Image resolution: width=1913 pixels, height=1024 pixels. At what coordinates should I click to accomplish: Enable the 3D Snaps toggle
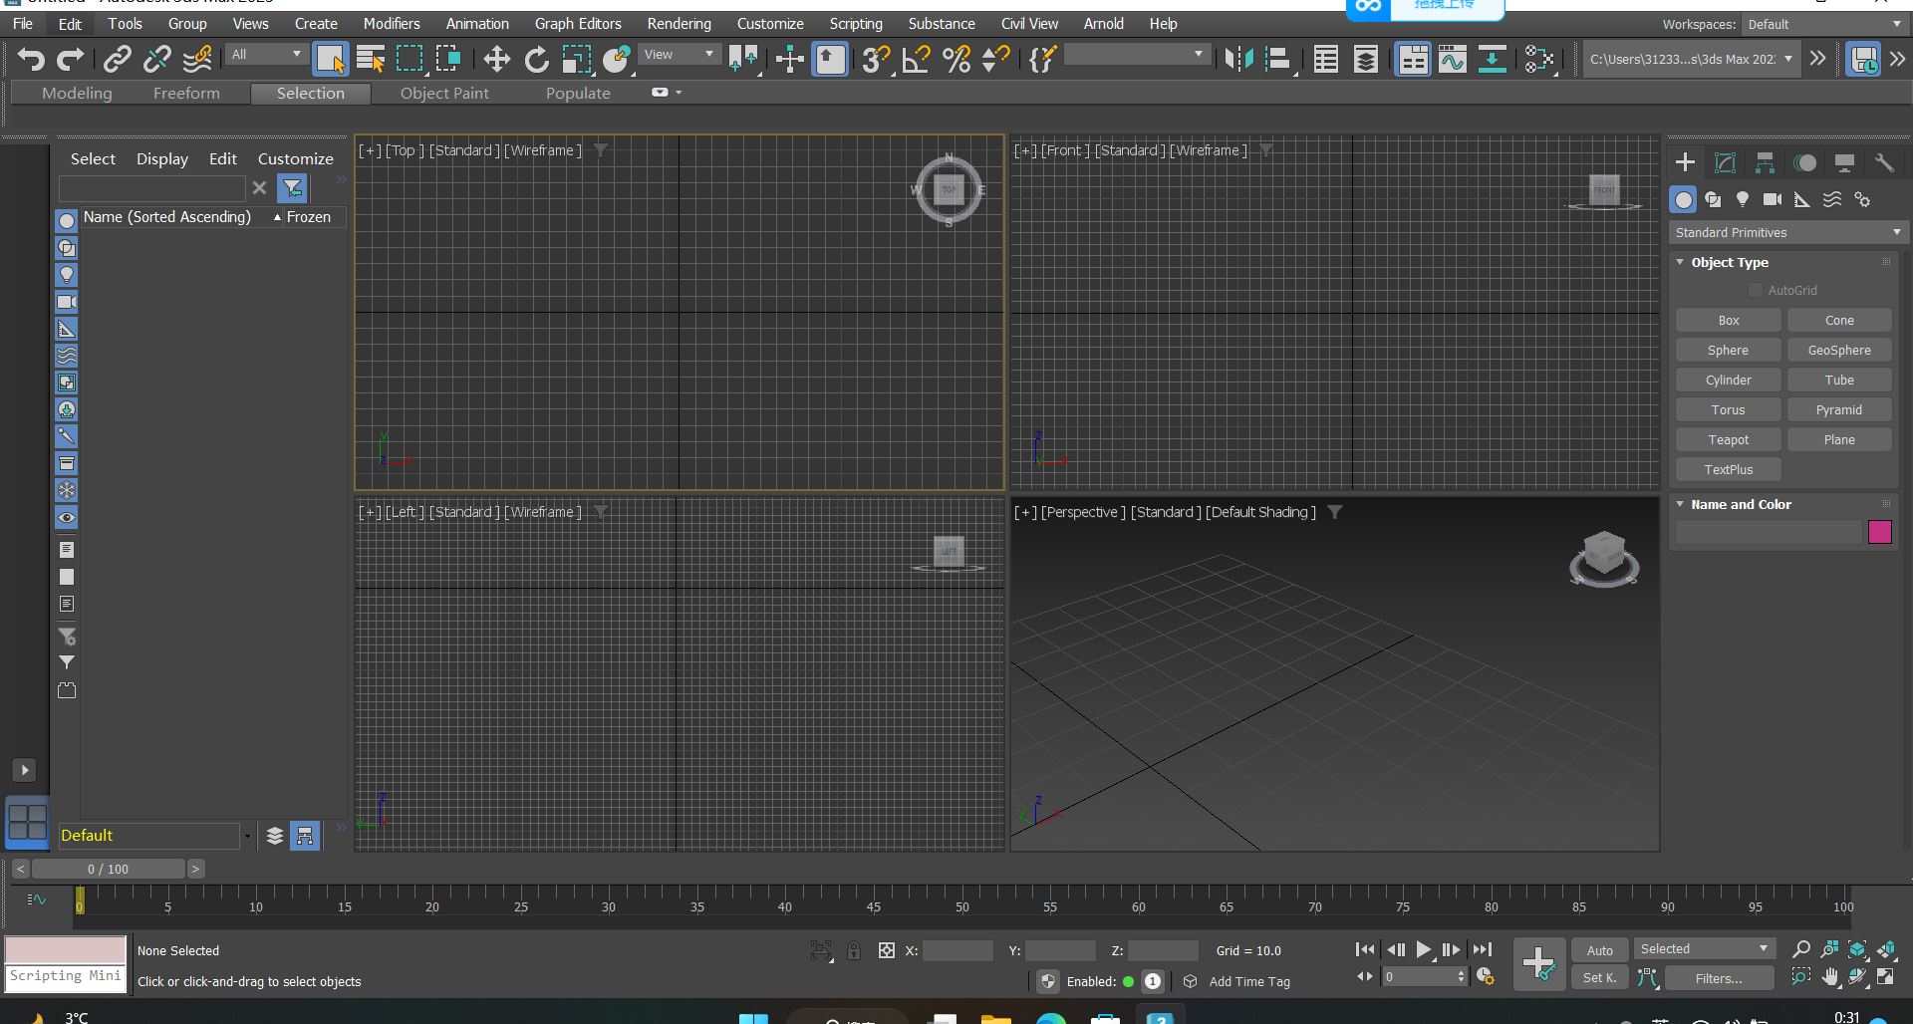[875, 59]
